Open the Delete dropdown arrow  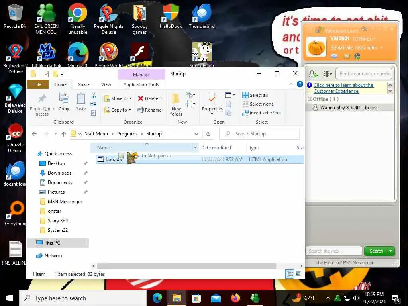[161, 98]
